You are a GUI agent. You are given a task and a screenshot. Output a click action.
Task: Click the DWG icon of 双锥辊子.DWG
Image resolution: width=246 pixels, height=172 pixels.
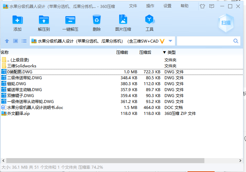point(4,96)
